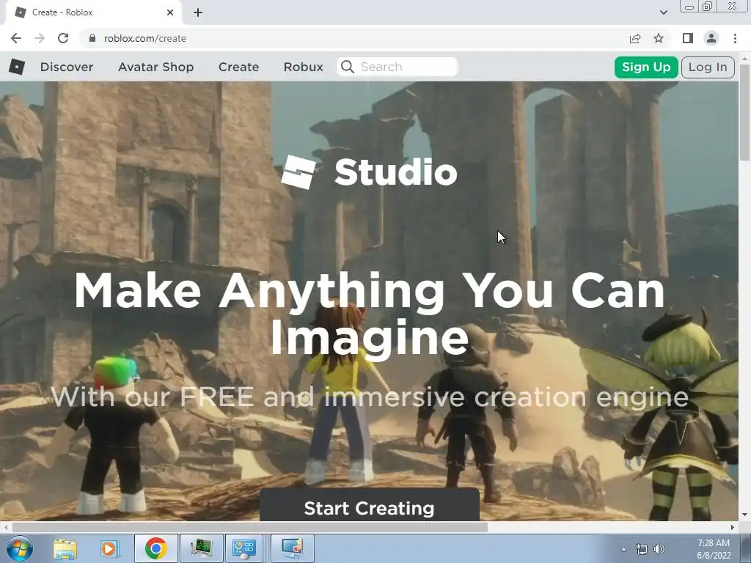The height and width of the screenshot is (563, 751).
Task: Open the Windows Start button
Action: tap(20, 548)
